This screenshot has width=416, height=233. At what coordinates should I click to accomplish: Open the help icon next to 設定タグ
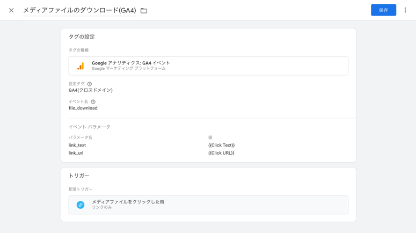[x=90, y=84]
